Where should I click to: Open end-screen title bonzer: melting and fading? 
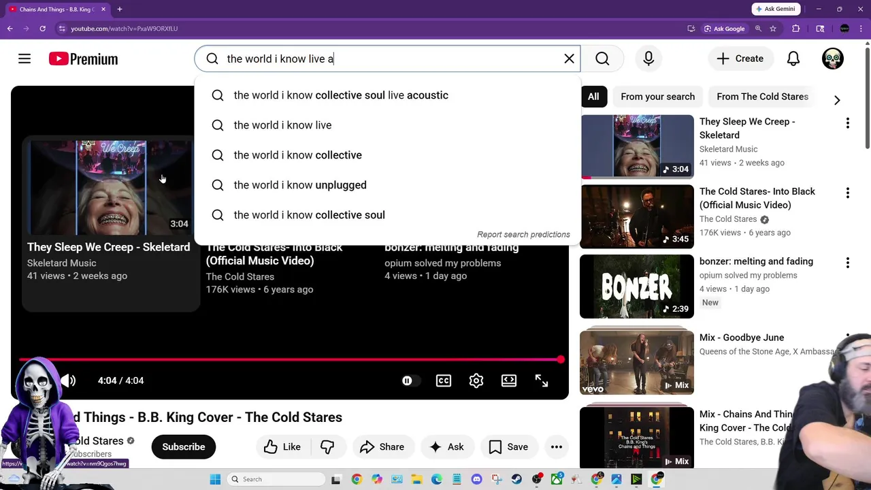(452, 248)
